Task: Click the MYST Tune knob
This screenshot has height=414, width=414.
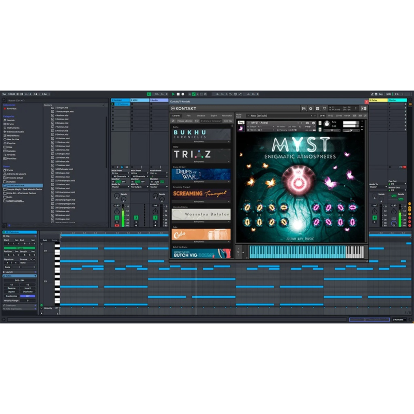Action: point(326,125)
